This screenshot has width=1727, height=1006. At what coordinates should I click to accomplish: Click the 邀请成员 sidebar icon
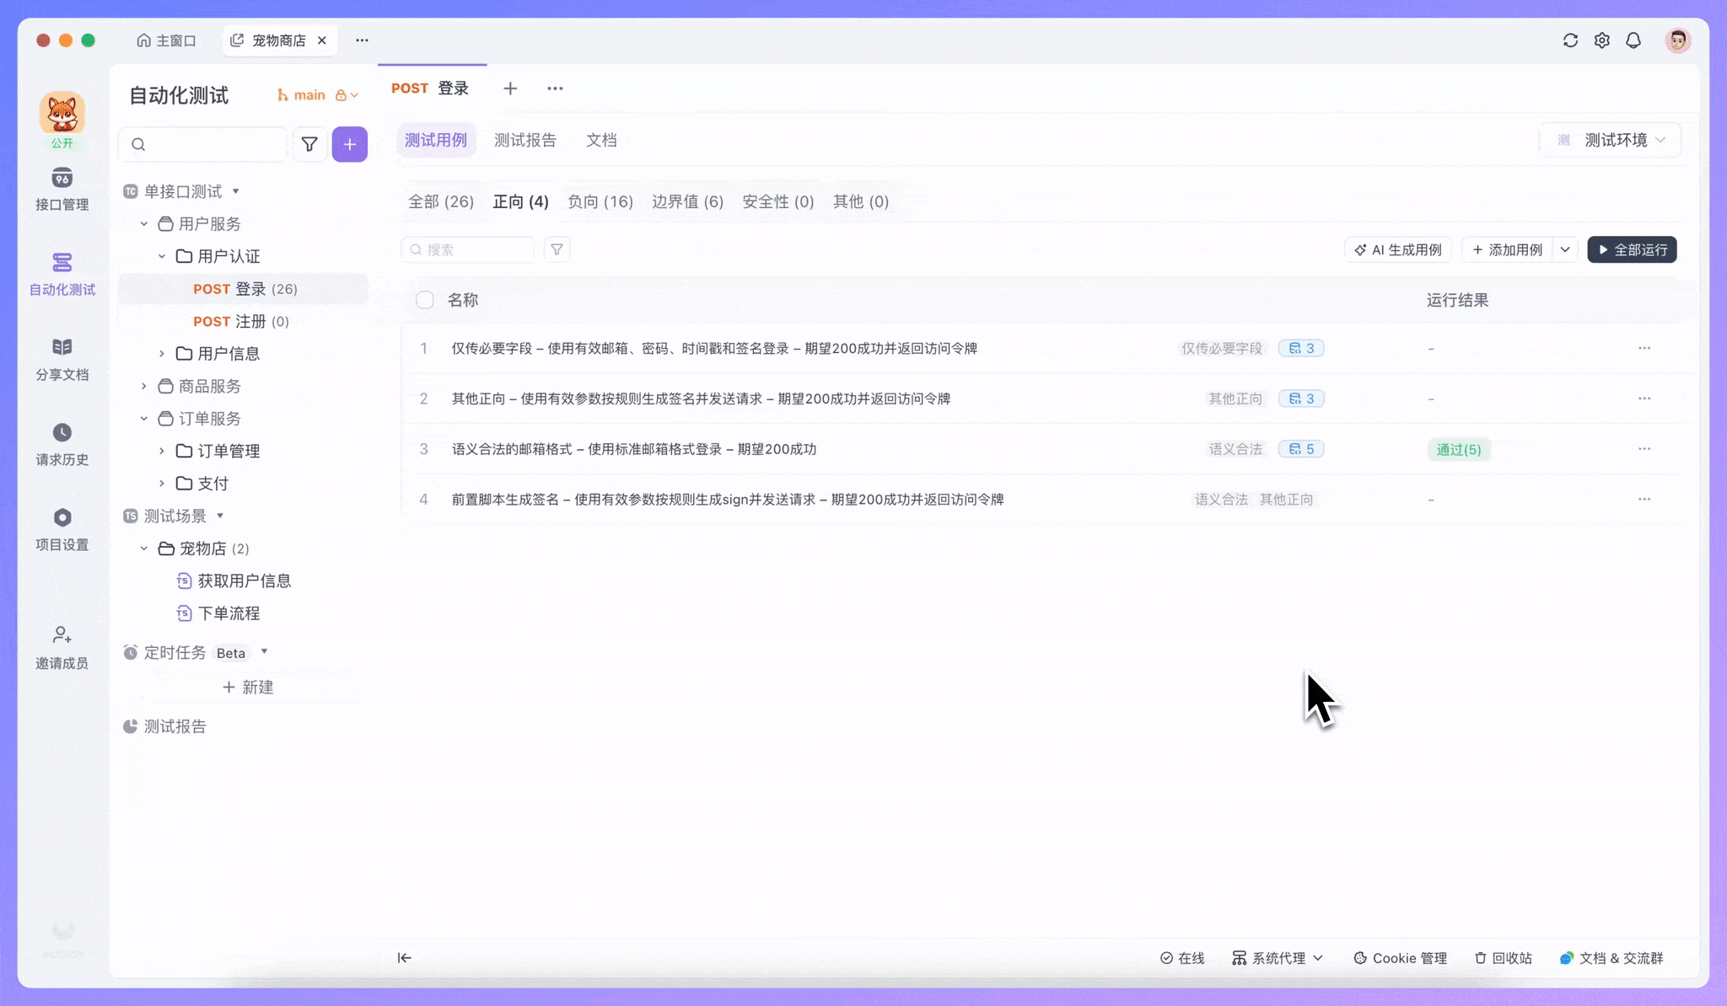point(62,645)
